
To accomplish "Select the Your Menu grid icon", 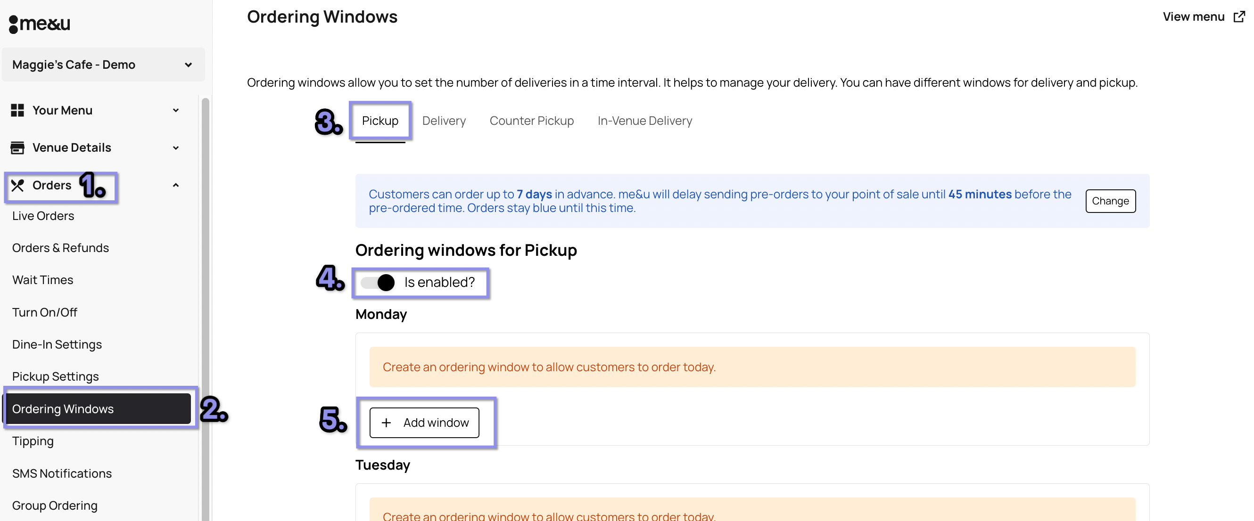I will 17,110.
